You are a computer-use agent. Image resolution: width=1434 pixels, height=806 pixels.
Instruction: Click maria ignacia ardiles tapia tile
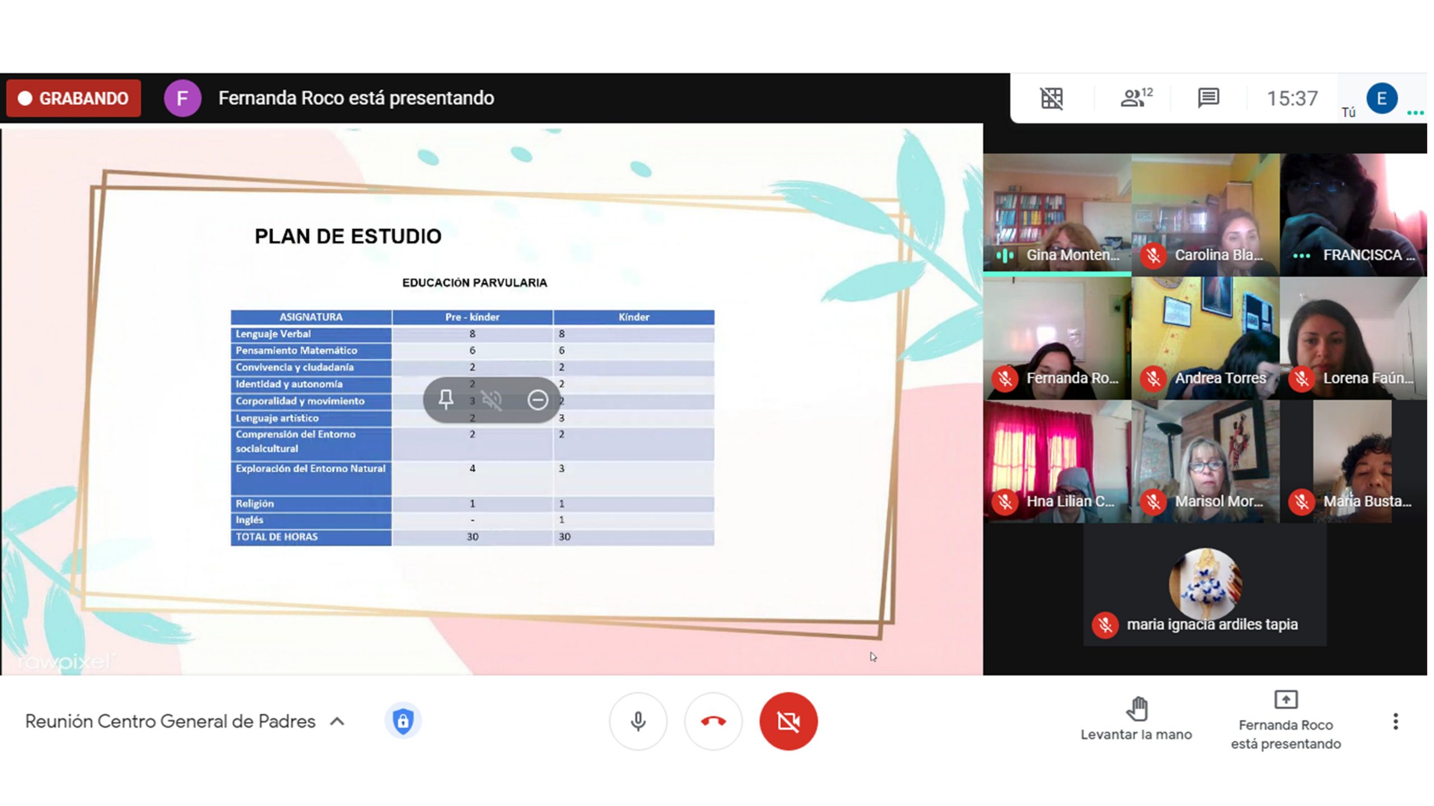click(x=1204, y=585)
